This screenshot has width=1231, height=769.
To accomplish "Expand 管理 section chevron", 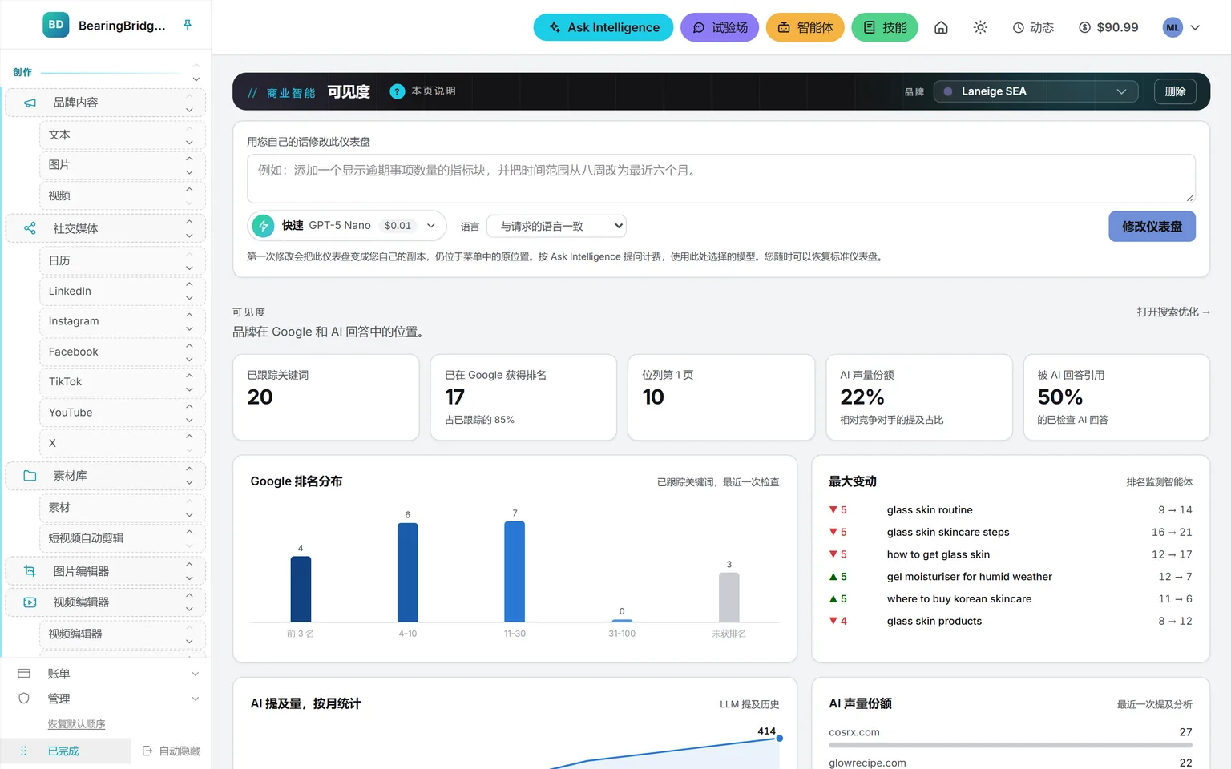I will click(195, 699).
